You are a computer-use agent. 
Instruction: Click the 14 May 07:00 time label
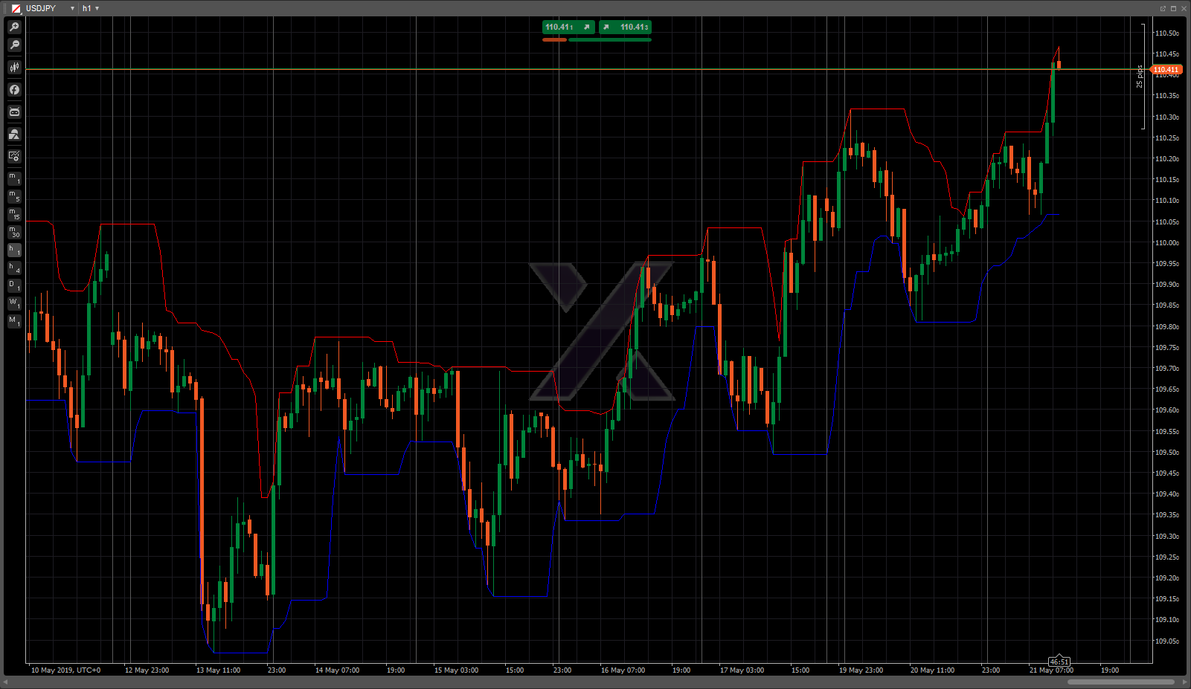(337, 670)
